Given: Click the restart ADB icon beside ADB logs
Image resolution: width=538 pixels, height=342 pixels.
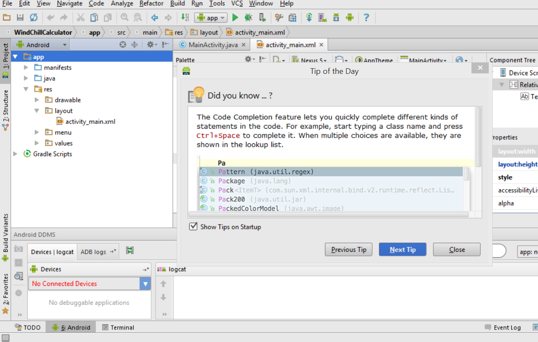Looking at the screenshot, I should (x=130, y=250).
